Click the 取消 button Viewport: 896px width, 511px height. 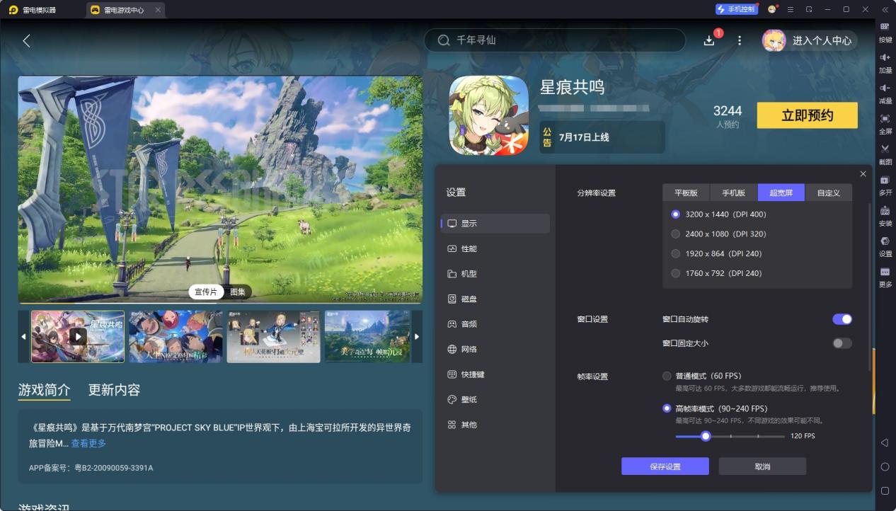(762, 466)
